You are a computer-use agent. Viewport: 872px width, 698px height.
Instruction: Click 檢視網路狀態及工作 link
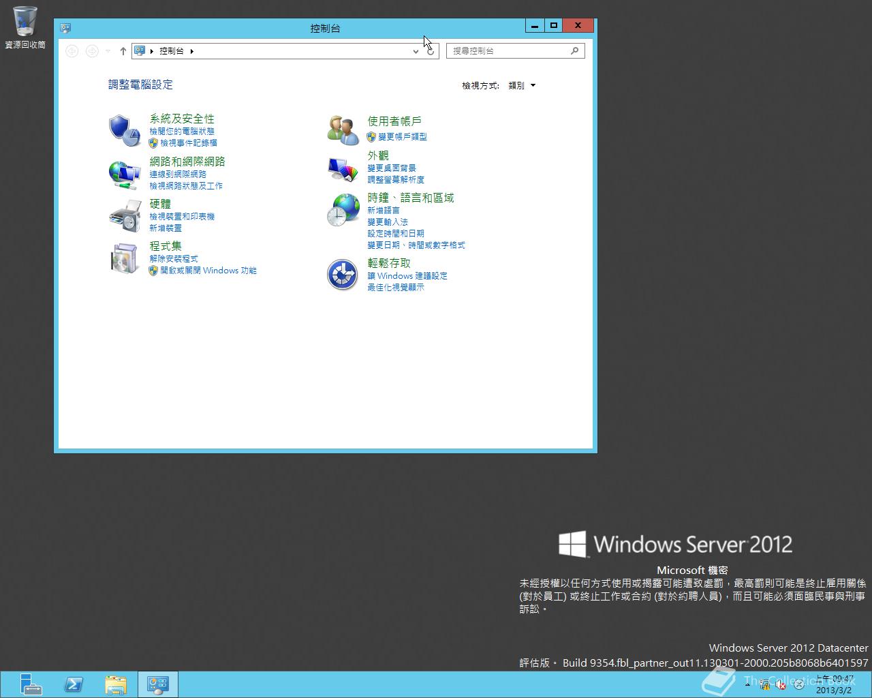click(186, 186)
